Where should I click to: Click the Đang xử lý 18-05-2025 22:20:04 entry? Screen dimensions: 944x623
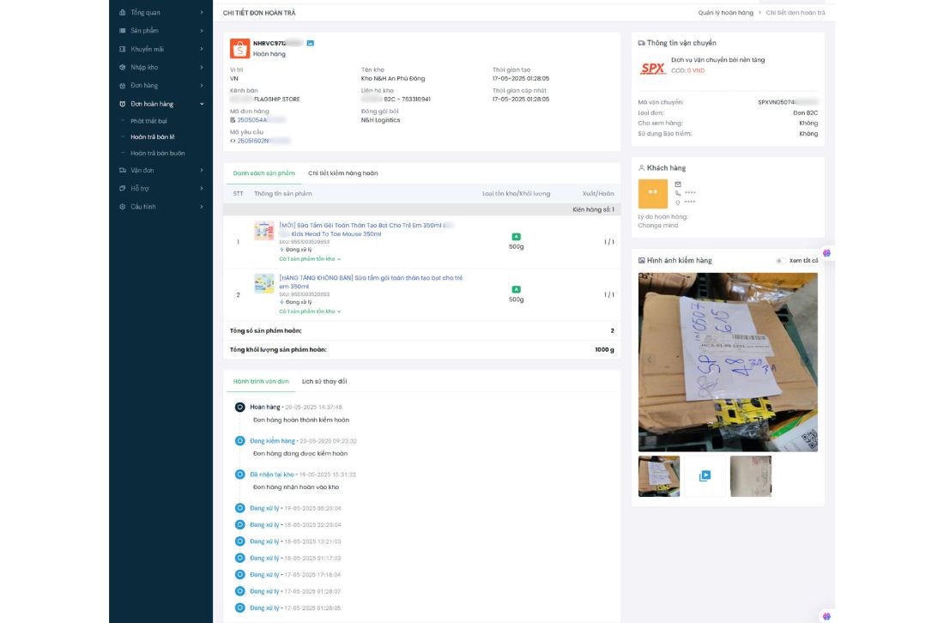pos(295,525)
